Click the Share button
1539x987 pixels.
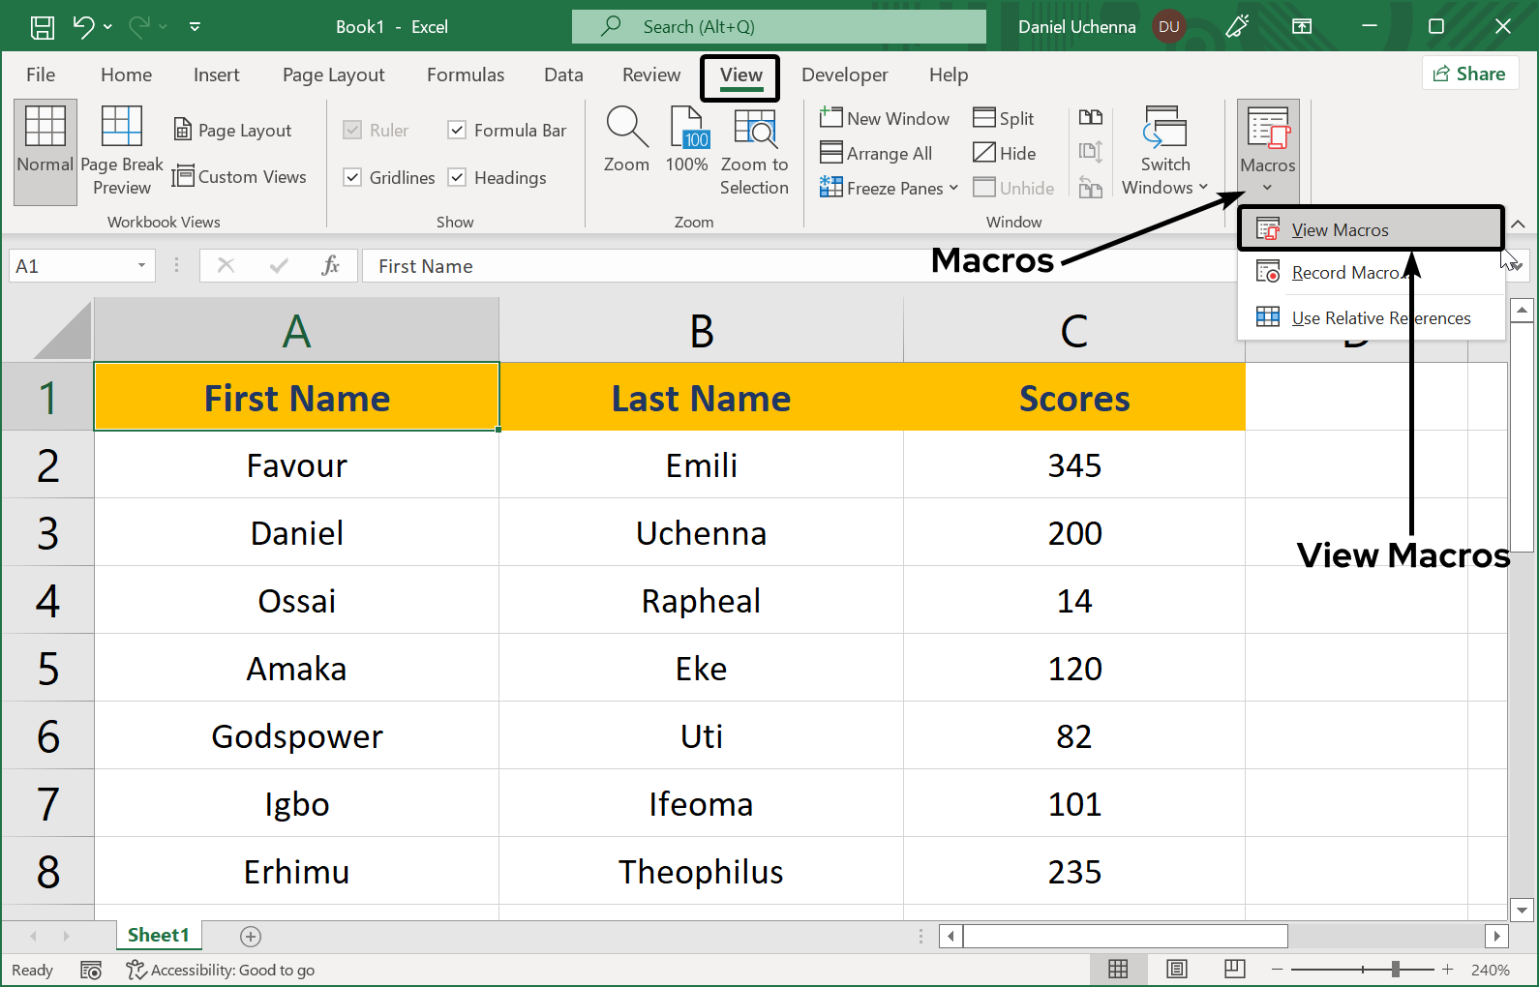tap(1469, 74)
